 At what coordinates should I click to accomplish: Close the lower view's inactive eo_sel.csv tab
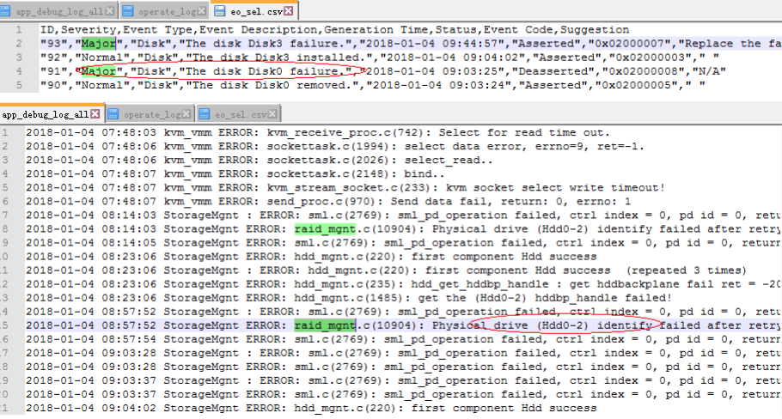point(272,114)
